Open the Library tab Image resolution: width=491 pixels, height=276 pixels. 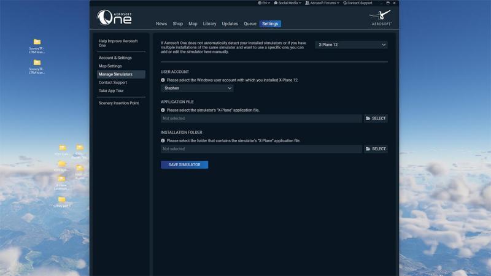[x=209, y=24]
